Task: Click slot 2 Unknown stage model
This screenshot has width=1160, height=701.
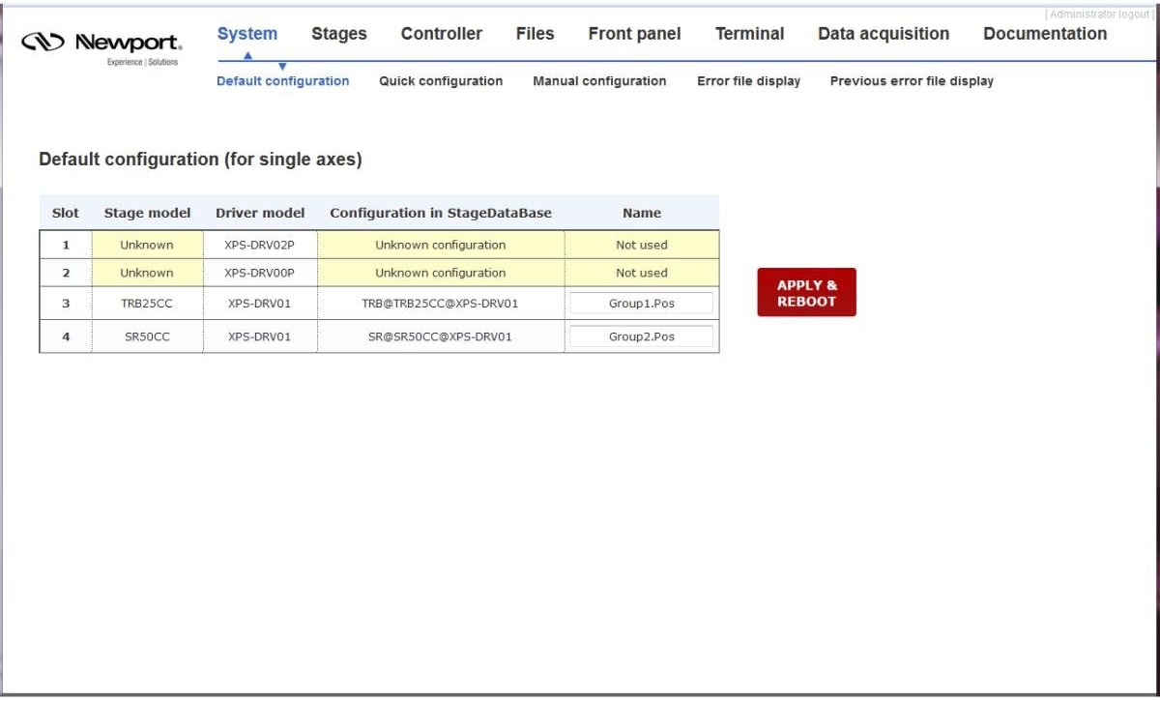Action: 147,273
